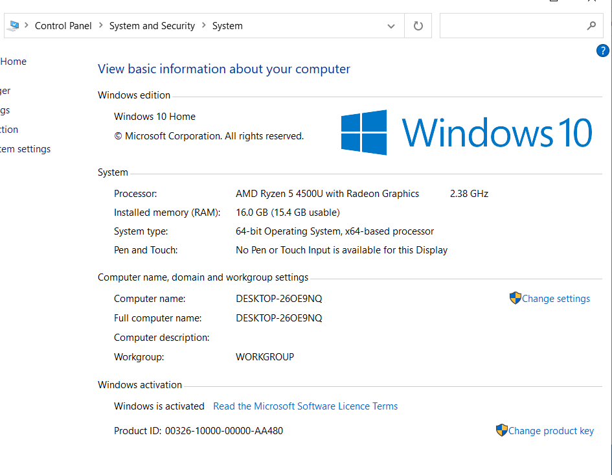Open chevron before Control Panel breadcrumb
The height and width of the screenshot is (475, 612).
[x=27, y=25]
